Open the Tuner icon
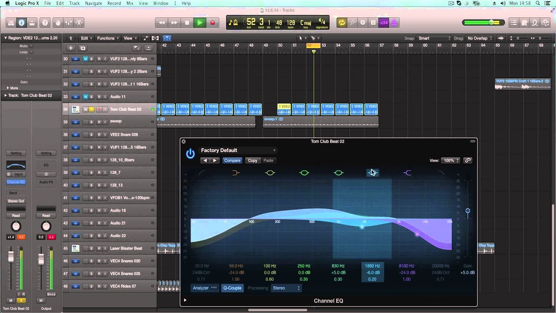The width and height of the screenshot is (556, 313). tap(352, 23)
